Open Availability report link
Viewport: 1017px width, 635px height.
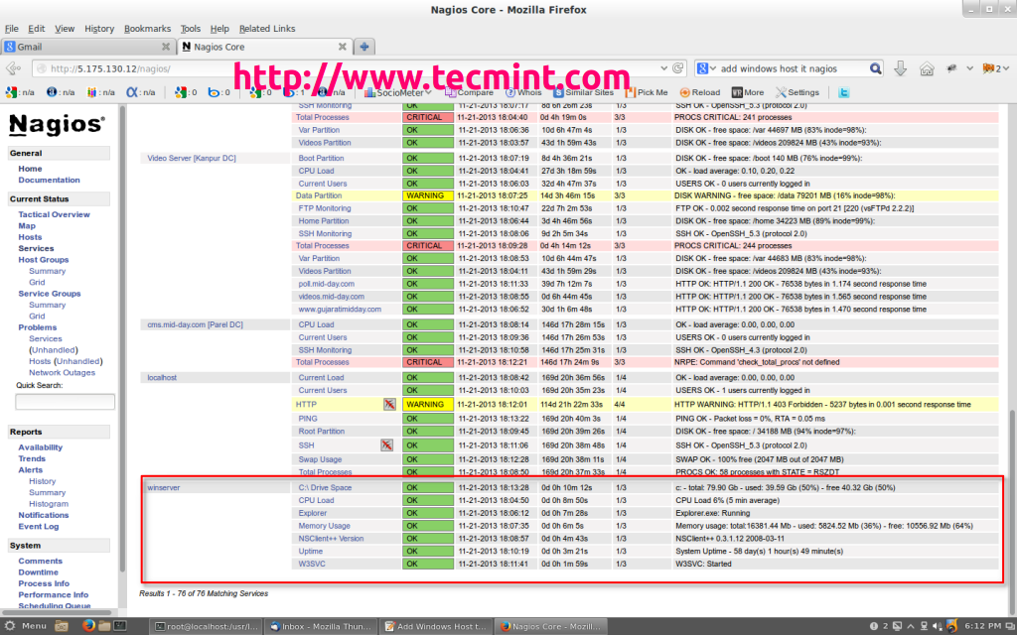(40, 447)
